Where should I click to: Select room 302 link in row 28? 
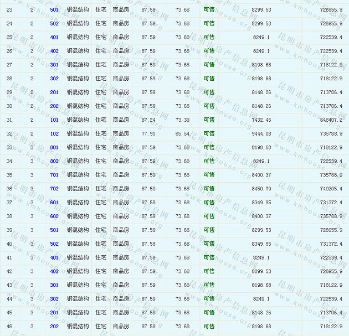[x=54, y=79]
